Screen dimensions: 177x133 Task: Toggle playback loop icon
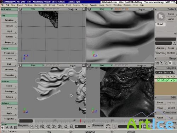(66, 126)
